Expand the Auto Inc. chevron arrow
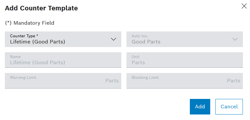The width and height of the screenshot is (250, 120). (x=235, y=39)
